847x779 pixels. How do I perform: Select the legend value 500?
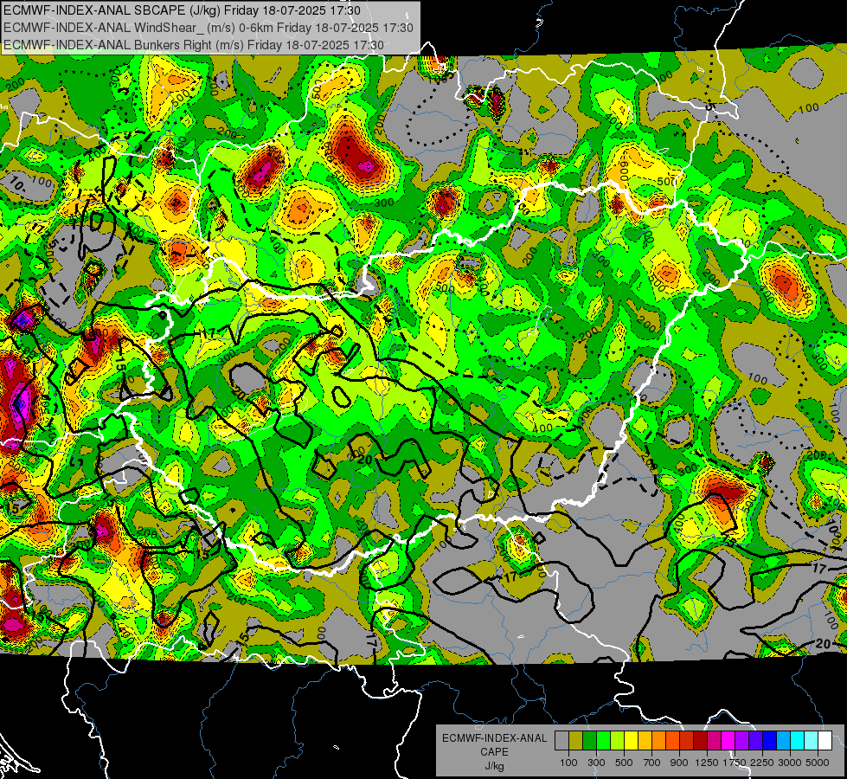pos(624,763)
